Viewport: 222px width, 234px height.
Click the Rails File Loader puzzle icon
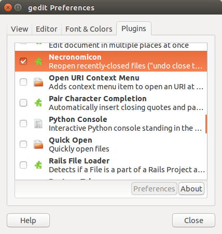coord(38,165)
